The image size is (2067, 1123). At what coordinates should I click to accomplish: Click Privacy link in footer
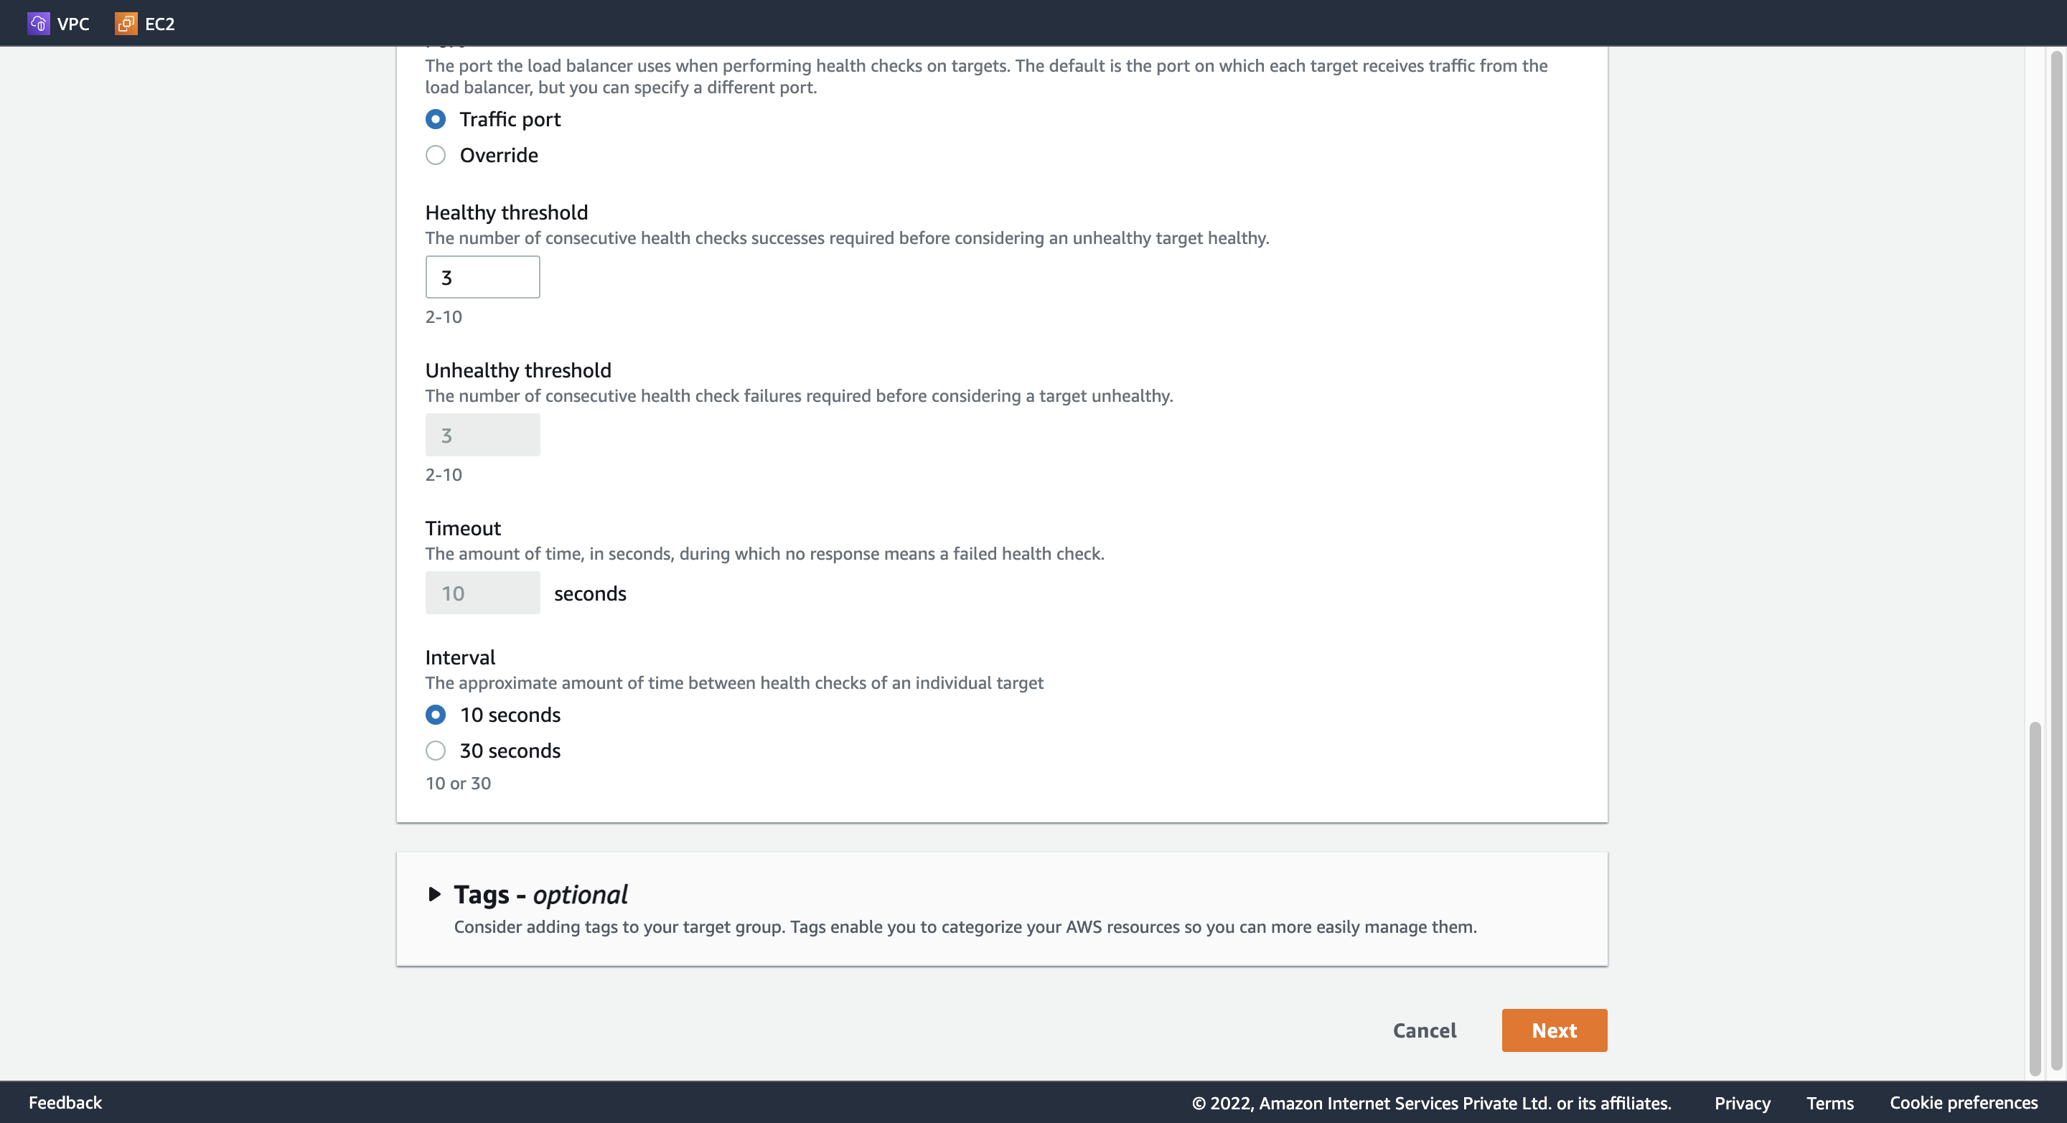(x=1742, y=1104)
